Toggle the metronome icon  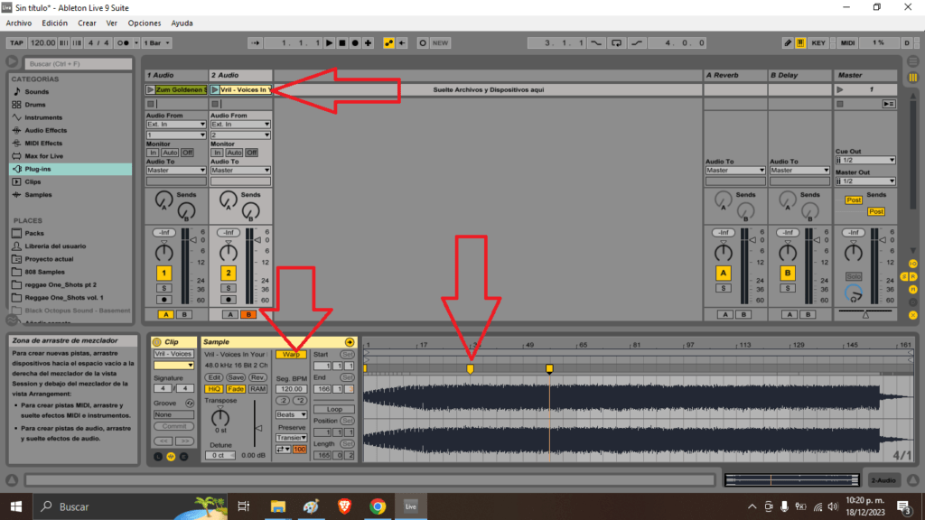(124, 43)
